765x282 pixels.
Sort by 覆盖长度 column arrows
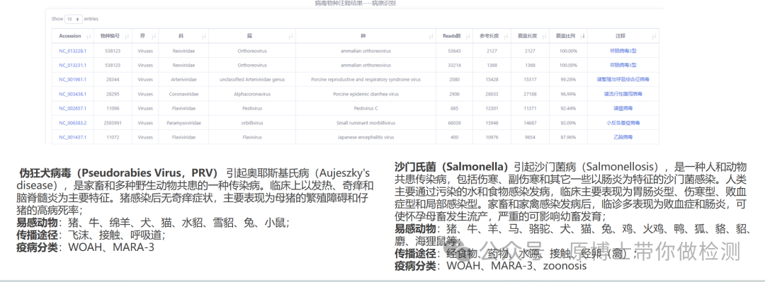tap(544, 37)
